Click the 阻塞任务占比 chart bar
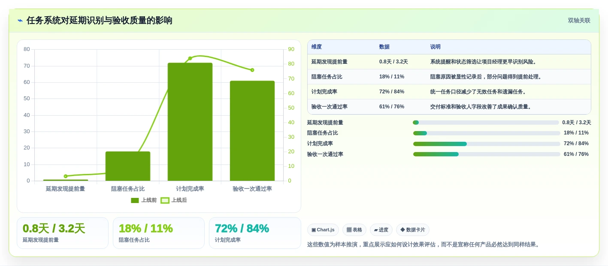Screen dimensions: 608x266 point(128,166)
